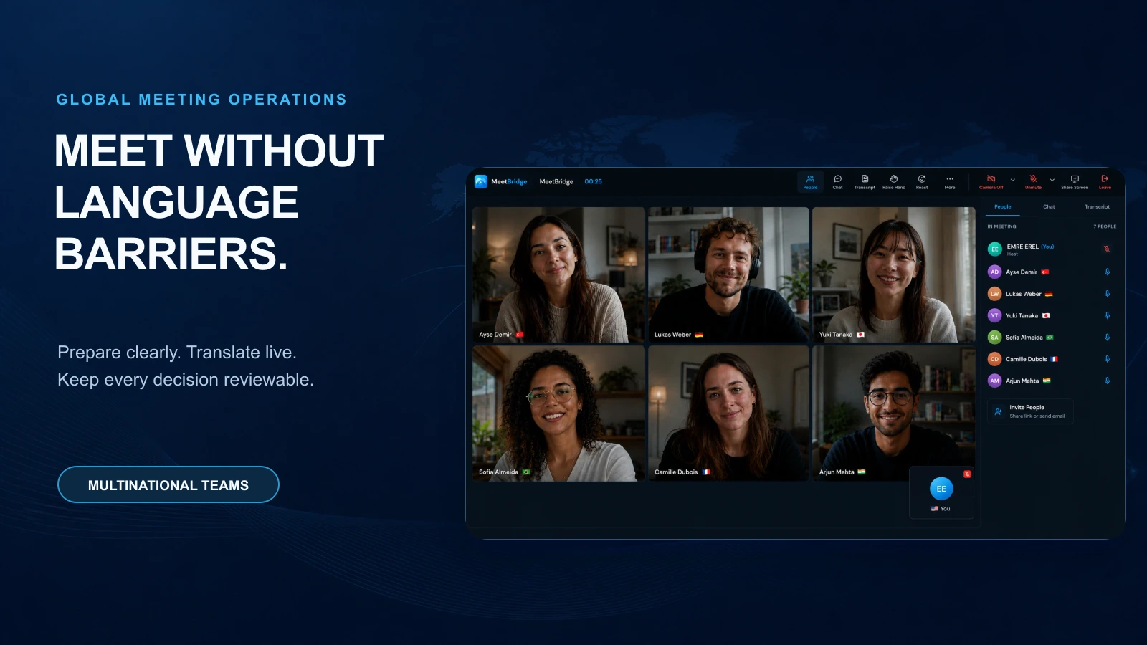This screenshot has height=645, width=1147.
Task: Open the React emoji picker
Action: click(x=922, y=182)
